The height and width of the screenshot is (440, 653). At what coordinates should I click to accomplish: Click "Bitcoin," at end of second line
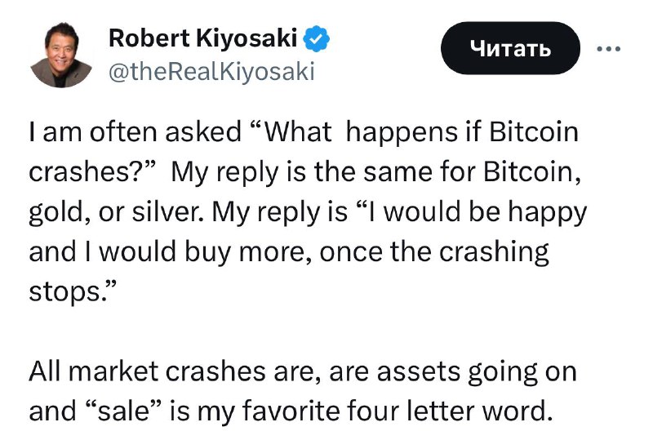tap(532, 171)
